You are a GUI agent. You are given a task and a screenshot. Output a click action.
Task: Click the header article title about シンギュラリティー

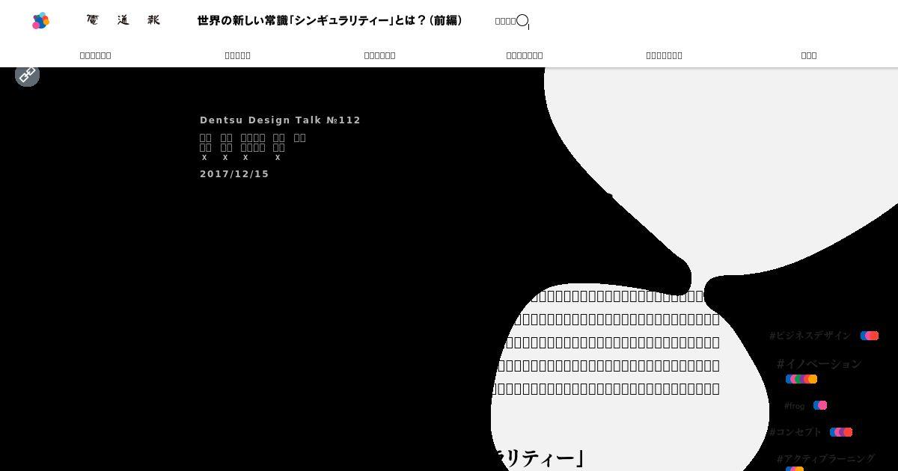click(330, 20)
